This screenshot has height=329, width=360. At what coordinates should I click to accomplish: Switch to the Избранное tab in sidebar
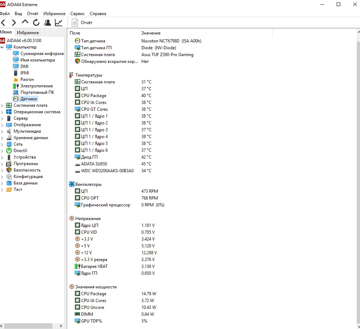pyautogui.click(x=28, y=33)
